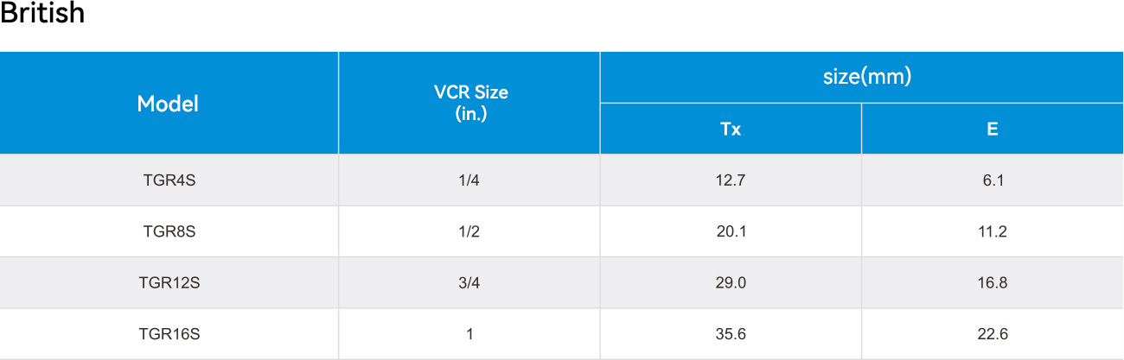This screenshot has width=1124, height=360.
Task: Click the 29.0 Tx value
Action: coord(731,282)
